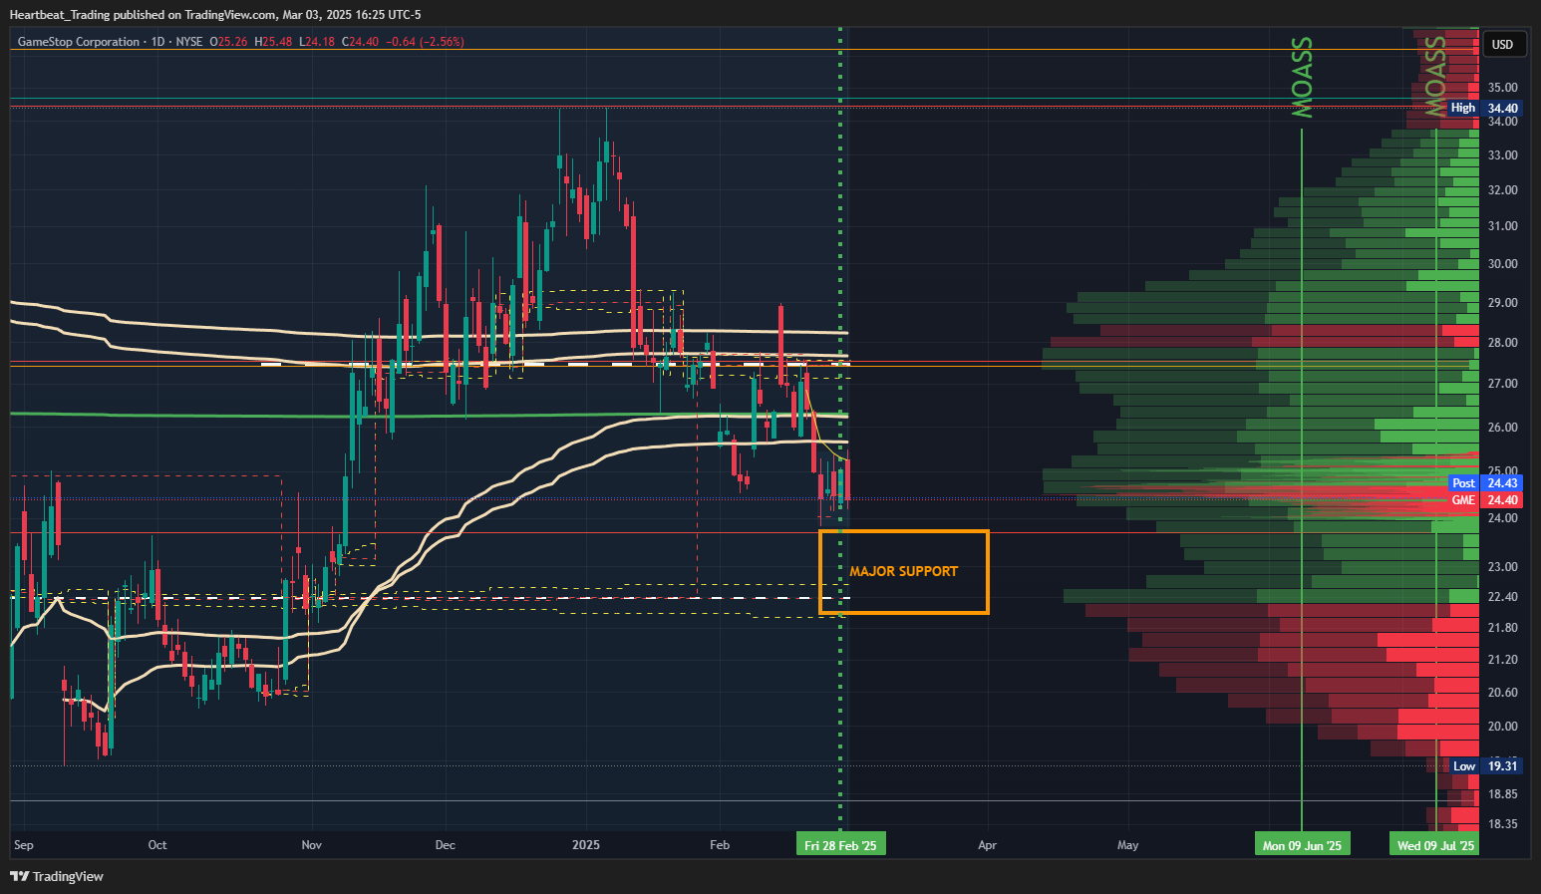Select the GameStop Corporation symbol title
The width and height of the screenshot is (1541, 894).
[x=79, y=42]
